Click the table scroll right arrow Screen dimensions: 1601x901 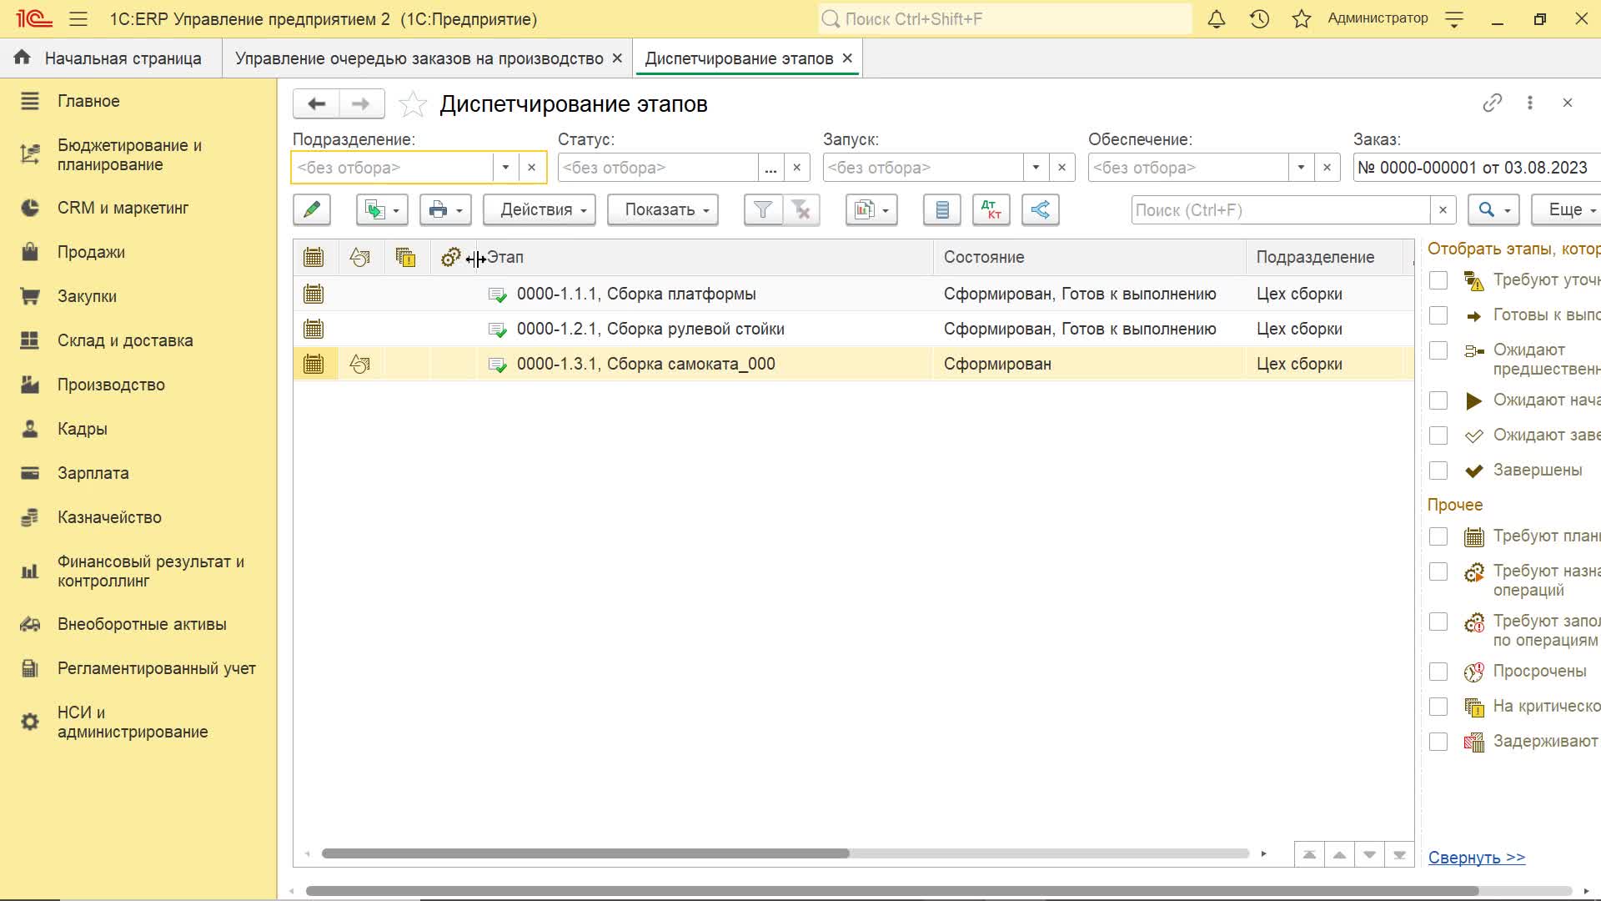point(1264,853)
